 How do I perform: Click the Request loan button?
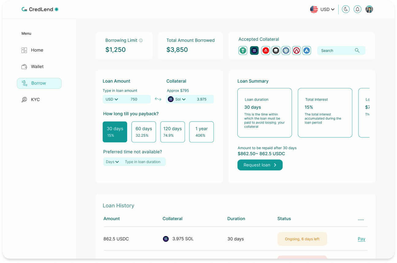point(260,165)
